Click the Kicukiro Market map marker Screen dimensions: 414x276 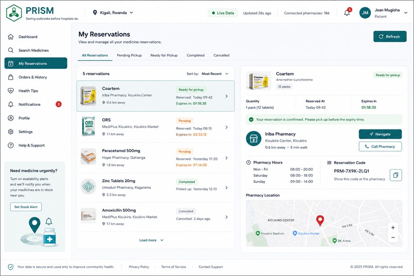click(x=295, y=233)
